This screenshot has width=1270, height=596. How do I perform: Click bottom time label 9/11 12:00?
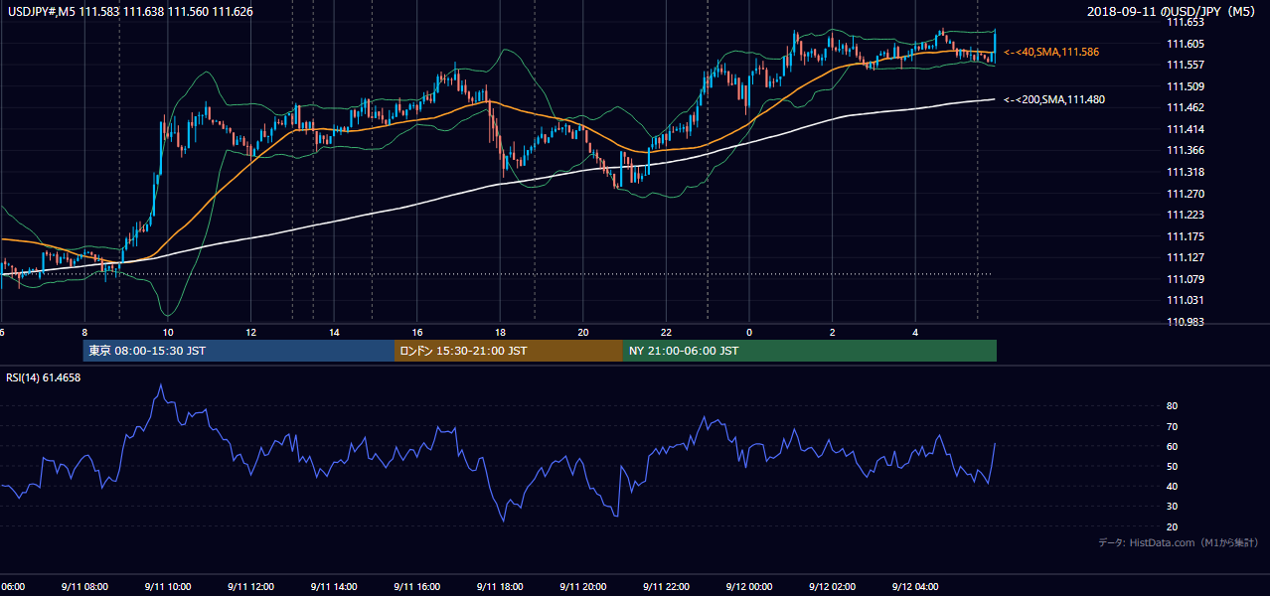click(251, 587)
